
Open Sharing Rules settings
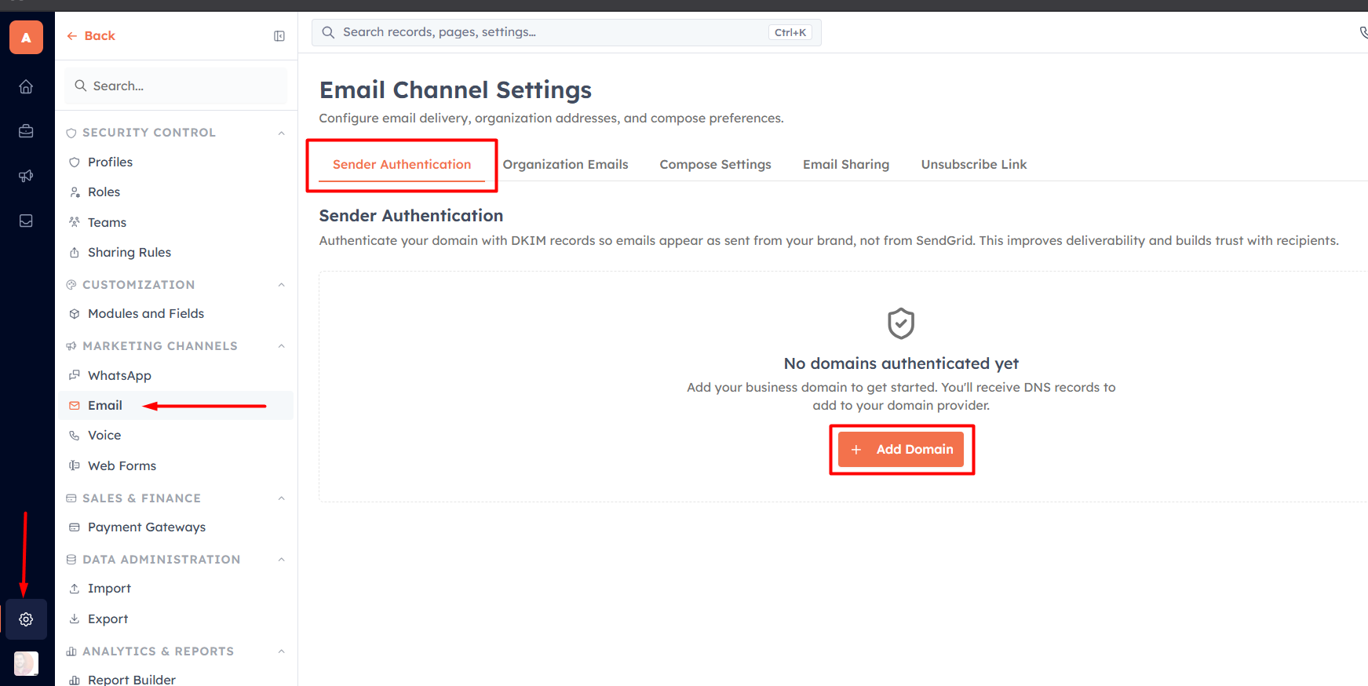point(176,252)
